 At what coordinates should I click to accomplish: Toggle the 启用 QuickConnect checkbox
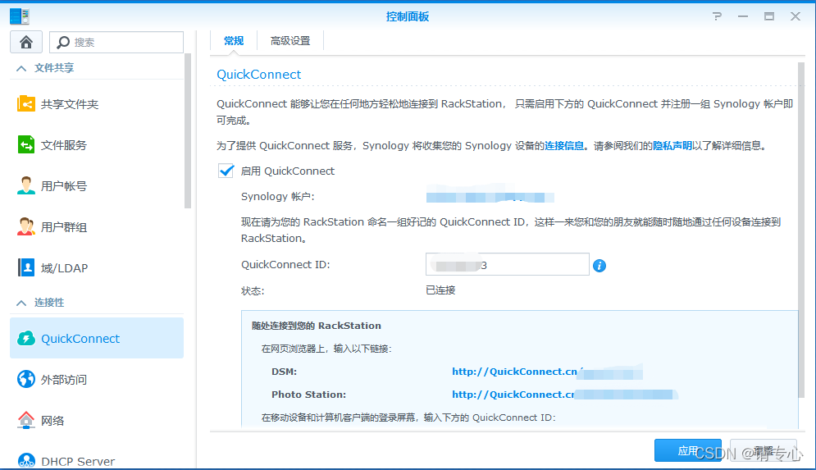(226, 171)
